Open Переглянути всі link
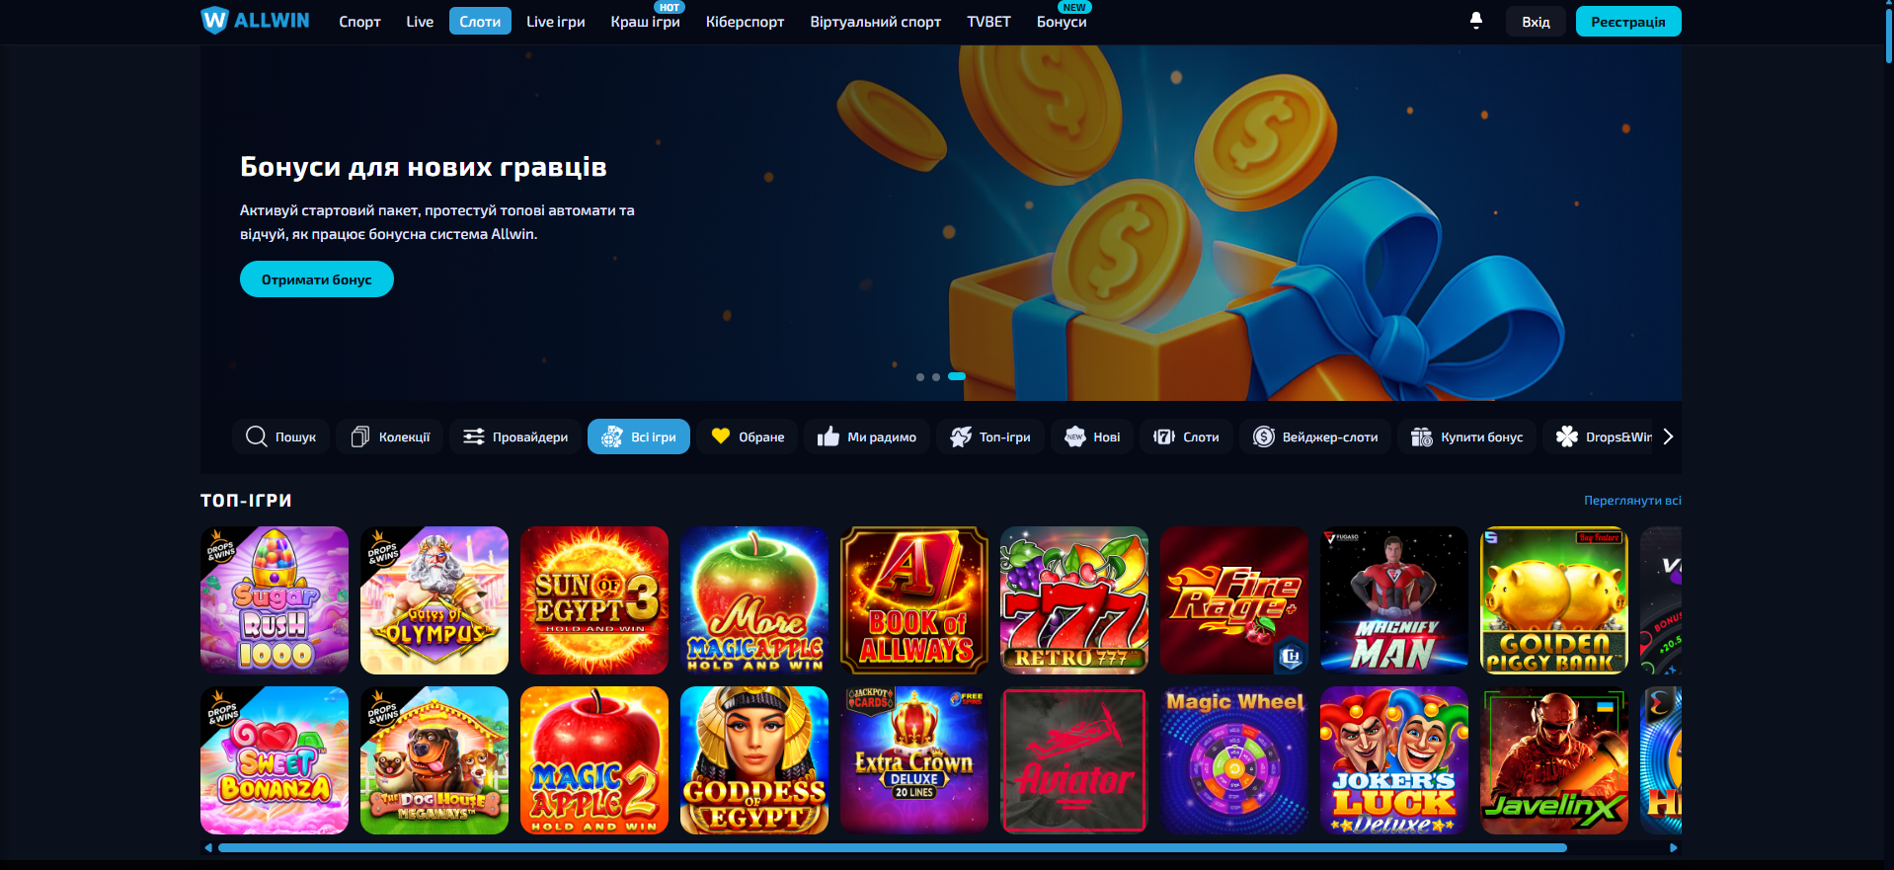The height and width of the screenshot is (870, 1894). 1632,501
